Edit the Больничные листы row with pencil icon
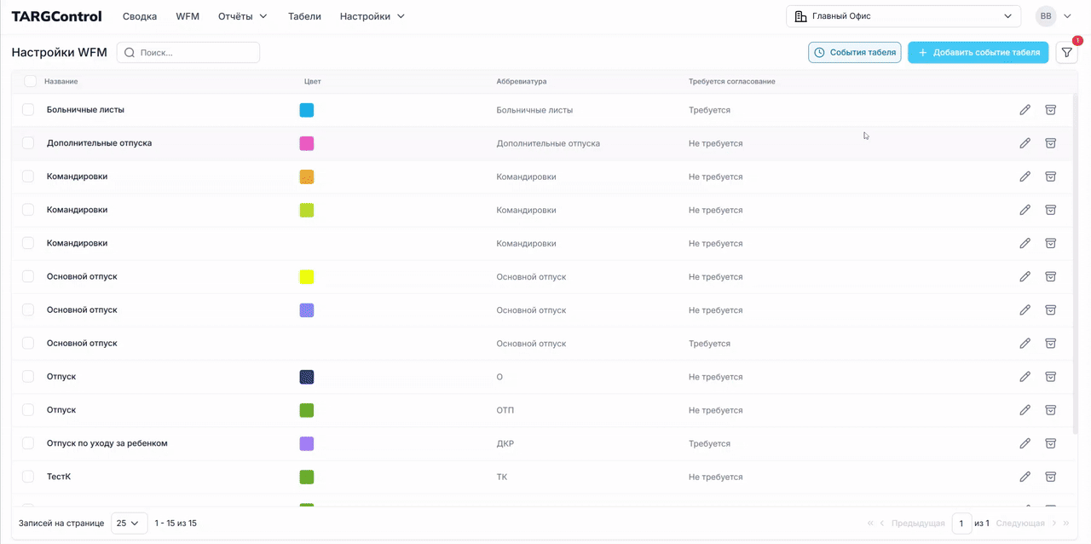1091x544 pixels. tap(1025, 110)
